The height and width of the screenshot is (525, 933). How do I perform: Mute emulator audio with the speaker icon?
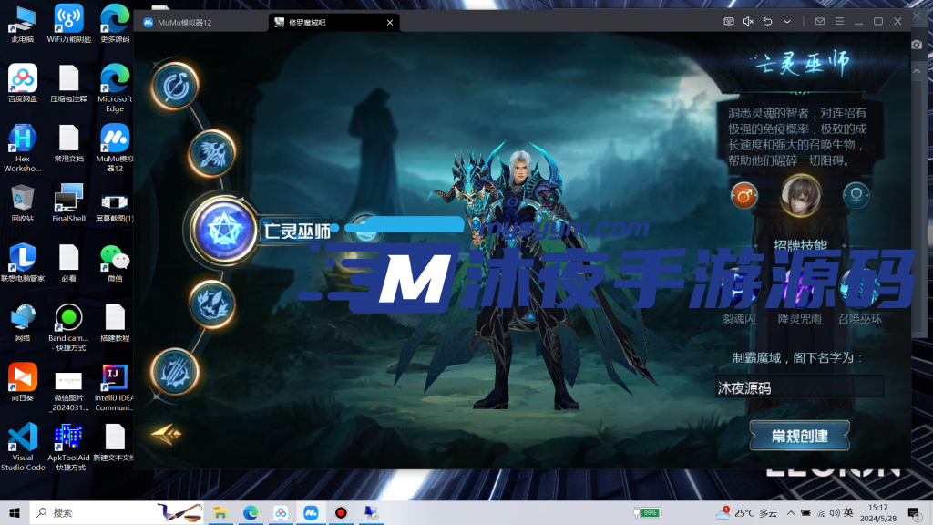pyautogui.click(x=749, y=20)
